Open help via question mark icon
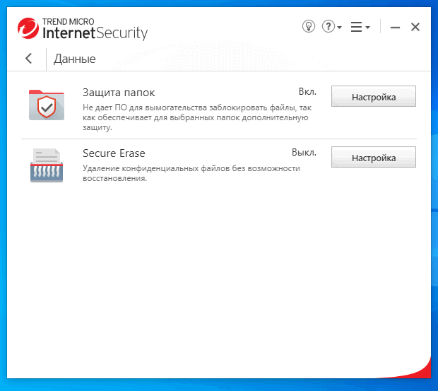This screenshot has width=438, height=391. click(x=328, y=27)
